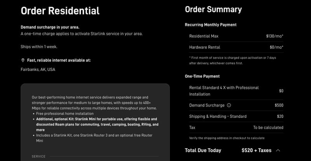
Task: Click the SERVICE section label
Action: 38,156
